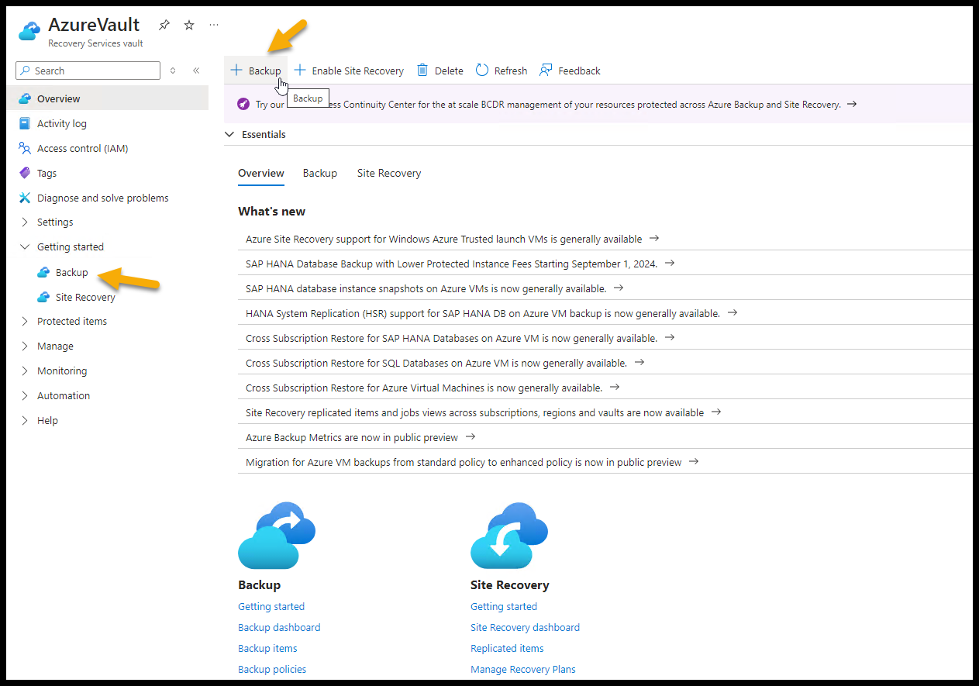979x686 pixels.
Task: Open the Migration for Azure VM backups news
Action: coord(464,462)
